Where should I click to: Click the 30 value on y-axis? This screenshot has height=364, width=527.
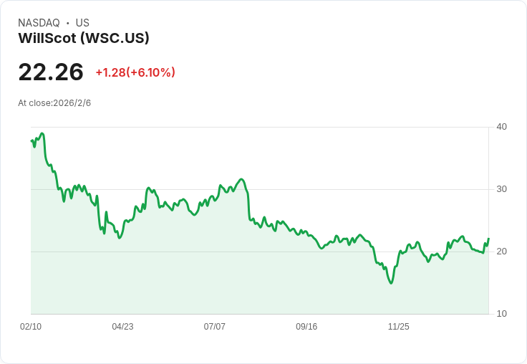pyautogui.click(x=501, y=189)
